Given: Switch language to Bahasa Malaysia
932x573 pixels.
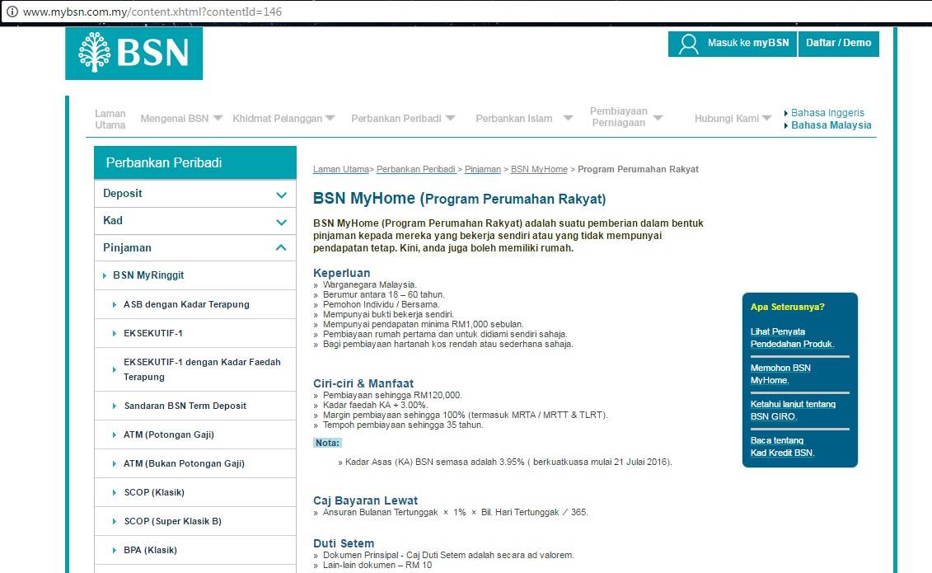Looking at the screenshot, I should point(831,125).
